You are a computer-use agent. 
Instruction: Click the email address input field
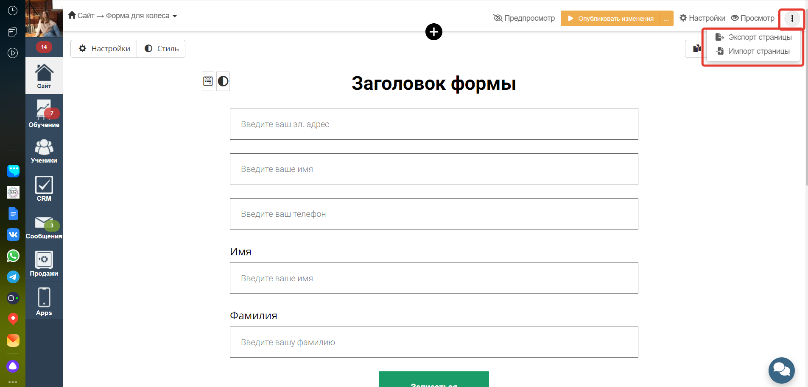(433, 124)
